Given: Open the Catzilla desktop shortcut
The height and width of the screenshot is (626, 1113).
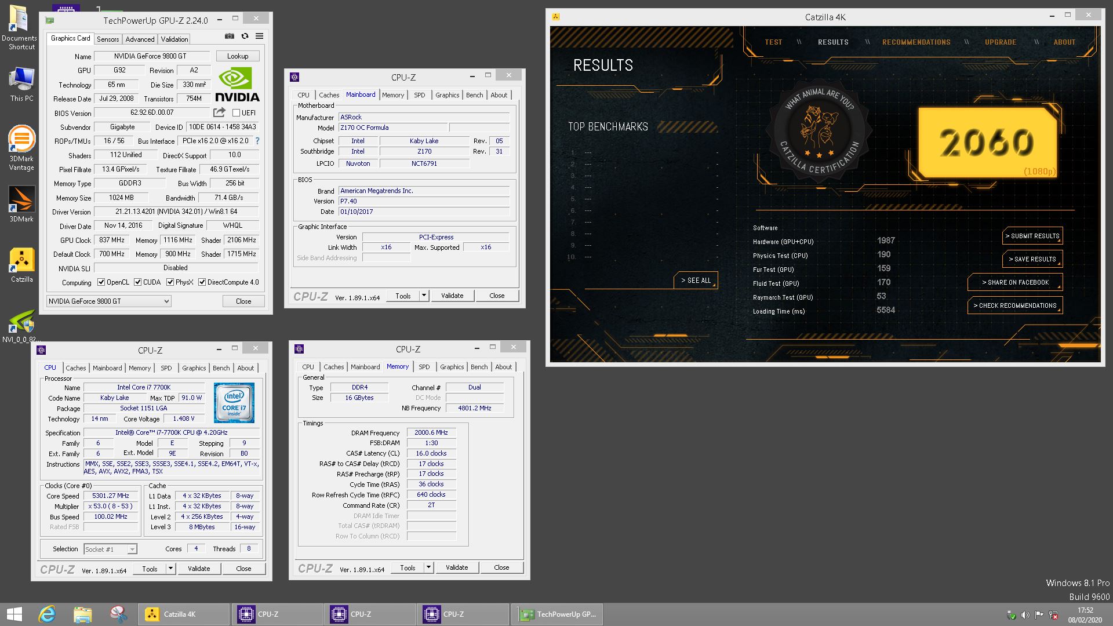Looking at the screenshot, I should [21, 265].
